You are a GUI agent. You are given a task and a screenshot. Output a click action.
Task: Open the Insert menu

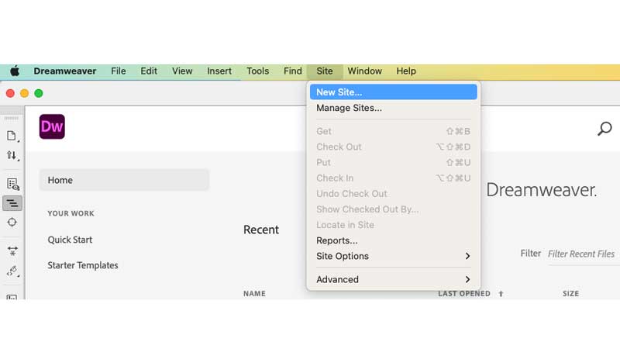point(219,71)
